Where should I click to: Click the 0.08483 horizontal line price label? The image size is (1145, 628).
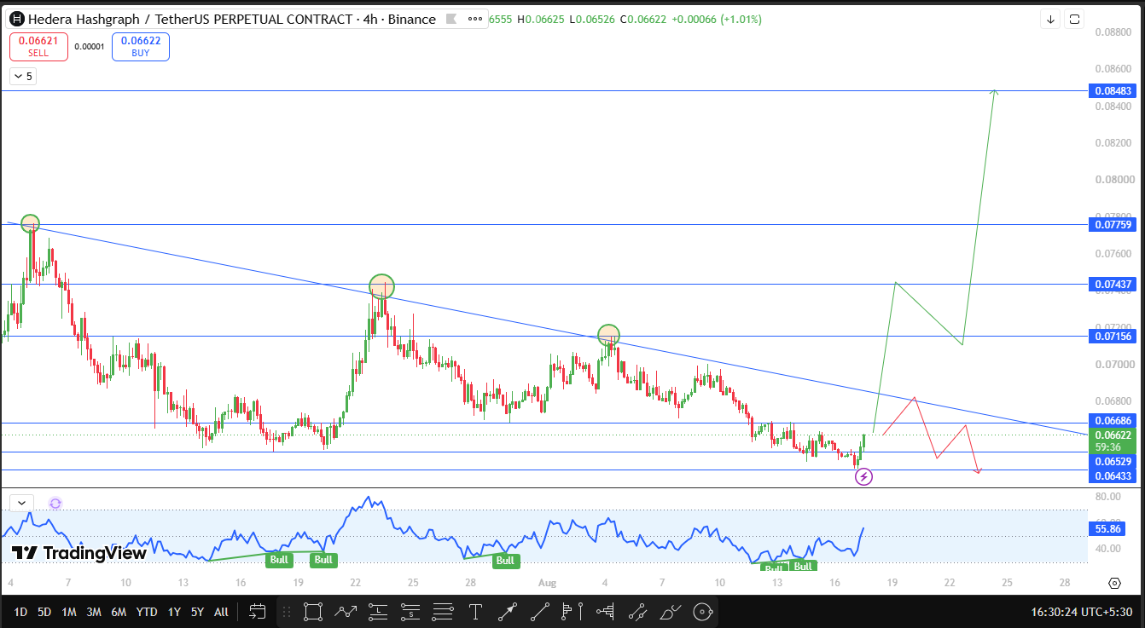[x=1113, y=90]
